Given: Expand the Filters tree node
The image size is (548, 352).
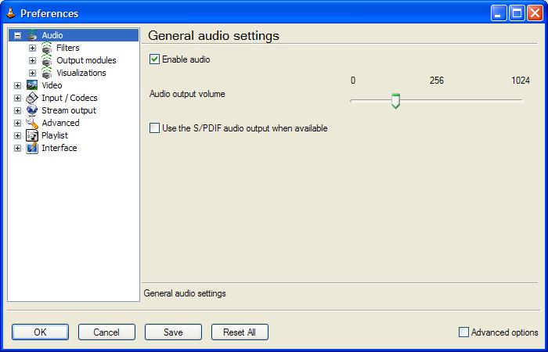Looking at the screenshot, I should click(x=32, y=48).
